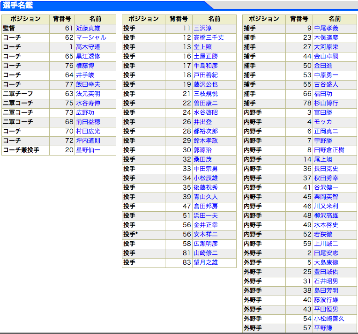The height and width of the screenshot is (334, 358).
Task: Open the 近藤貞雄 manager link
Action: pos(88,28)
